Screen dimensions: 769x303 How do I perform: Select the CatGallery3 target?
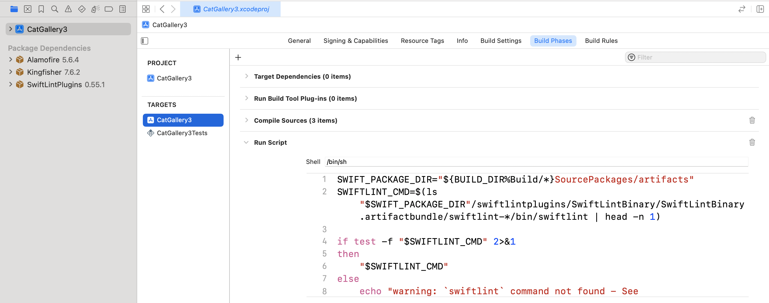click(x=183, y=120)
